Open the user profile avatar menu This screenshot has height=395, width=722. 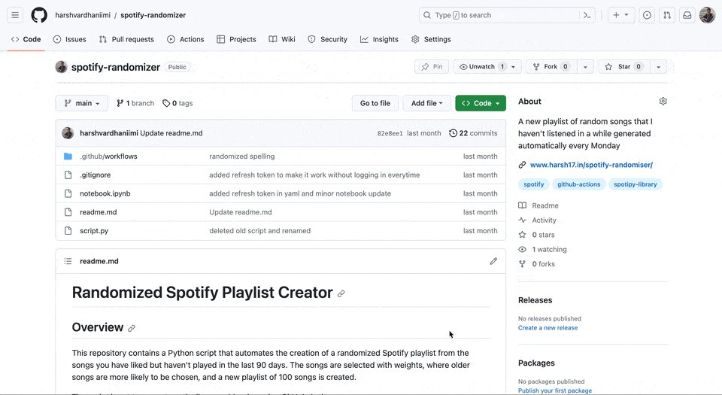[707, 15]
